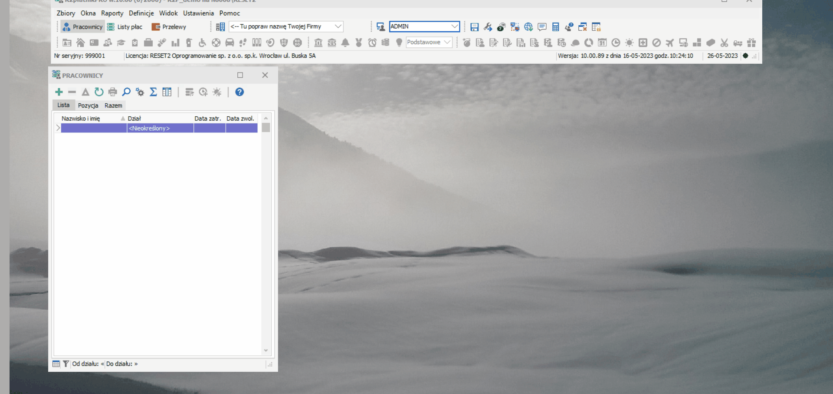Click the sigma summation icon
The height and width of the screenshot is (394, 833).
click(153, 92)
